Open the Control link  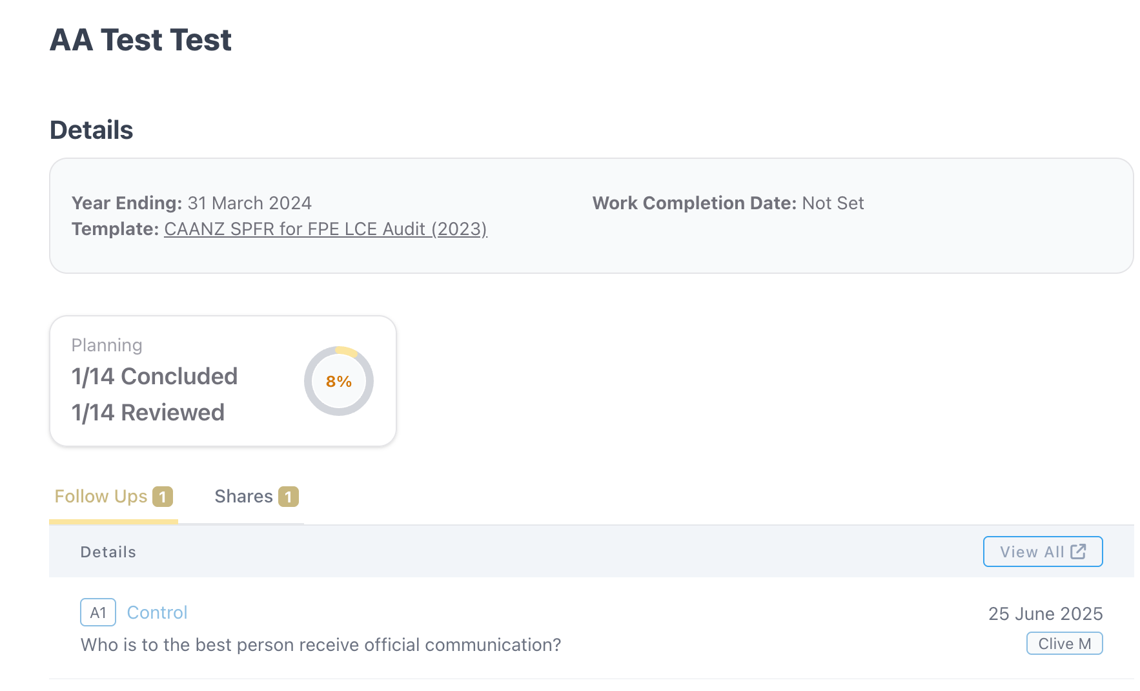[157, 612]
